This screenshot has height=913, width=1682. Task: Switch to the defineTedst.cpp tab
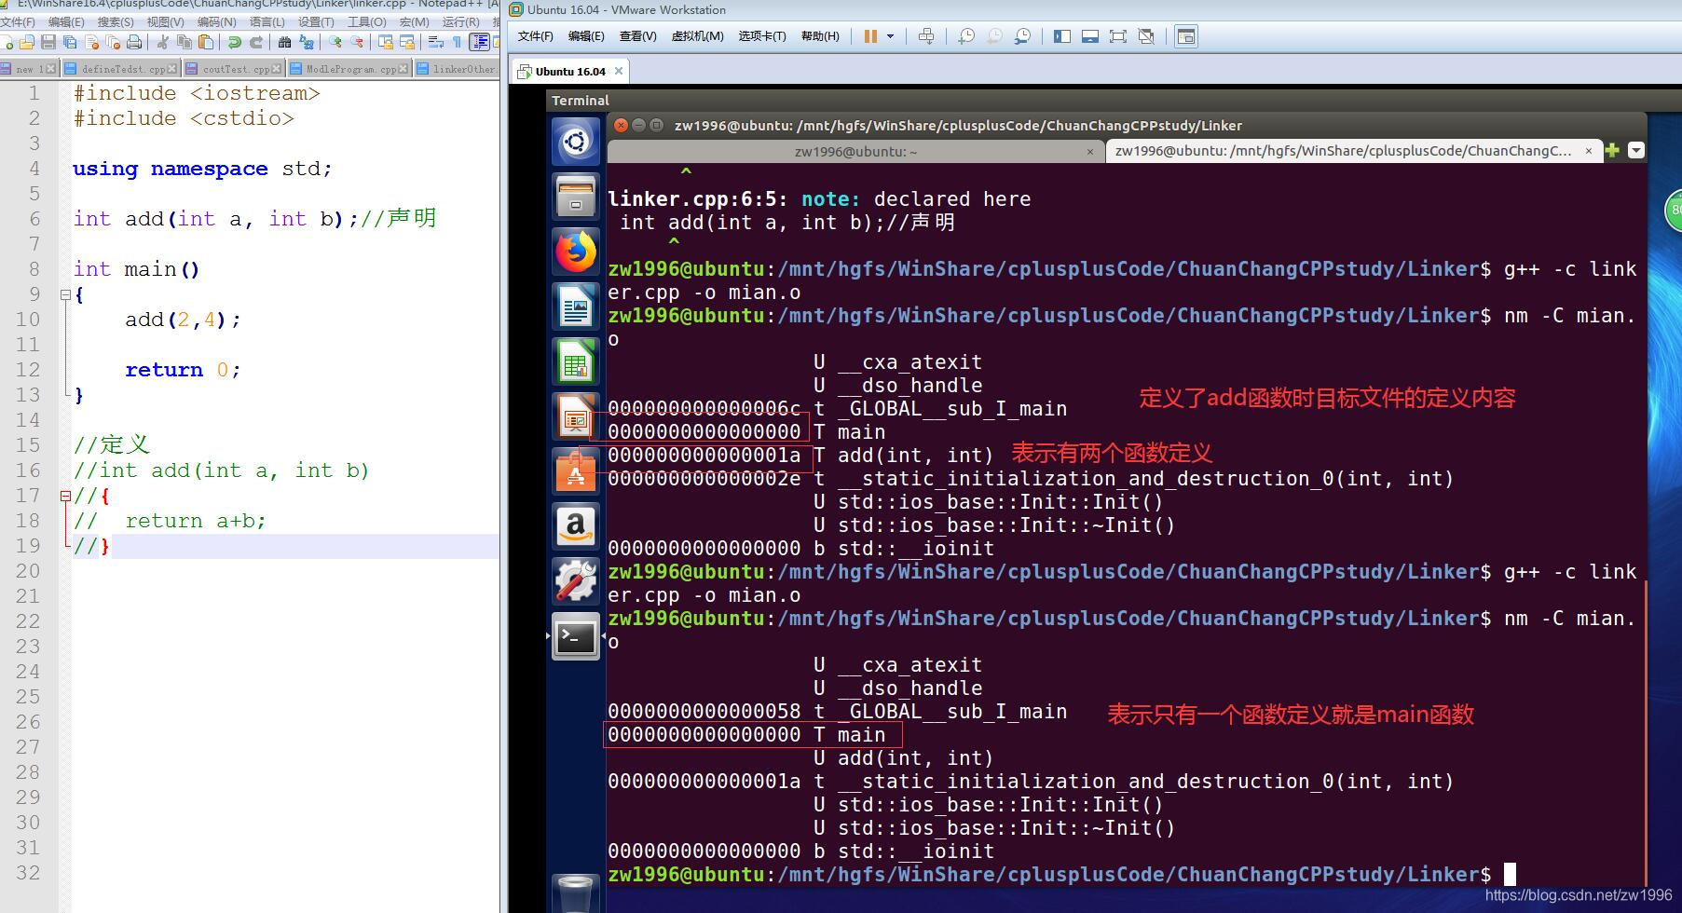click(119, 69)
